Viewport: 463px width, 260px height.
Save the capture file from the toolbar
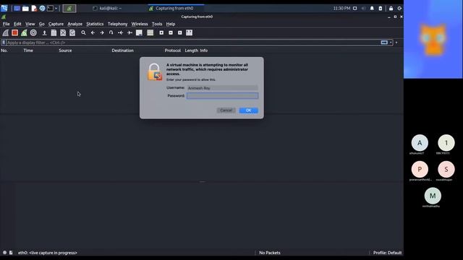[x=54, y=32]
